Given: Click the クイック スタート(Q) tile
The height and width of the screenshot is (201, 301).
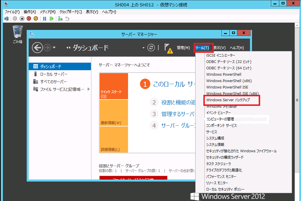Looking at the screenshot, I should (114, 86).
